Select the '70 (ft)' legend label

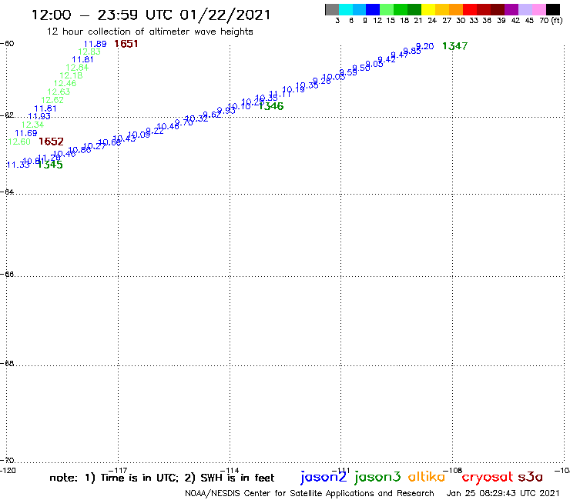click(551, 20)
